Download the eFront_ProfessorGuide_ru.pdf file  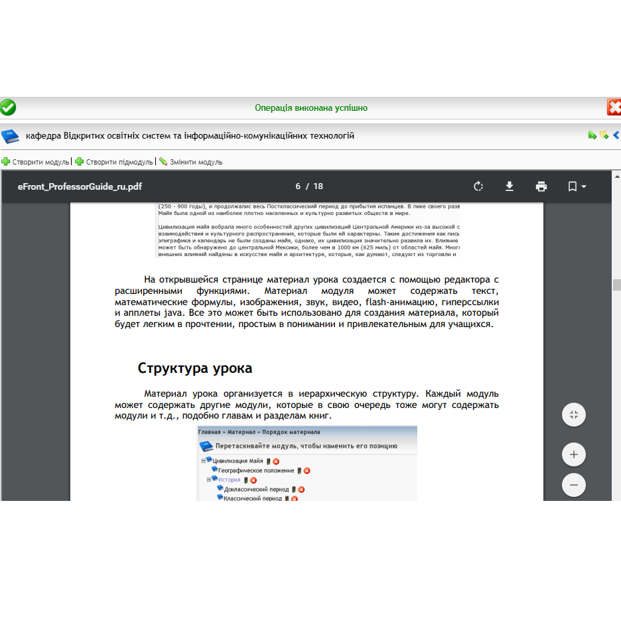pyautogui.click(x=510, y=186)
